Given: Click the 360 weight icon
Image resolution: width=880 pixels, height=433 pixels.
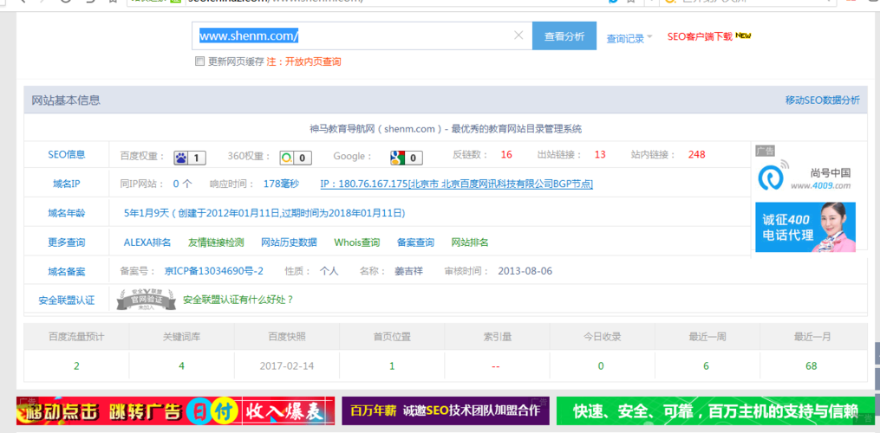Looking at the screenshot, I should (296, 158).
